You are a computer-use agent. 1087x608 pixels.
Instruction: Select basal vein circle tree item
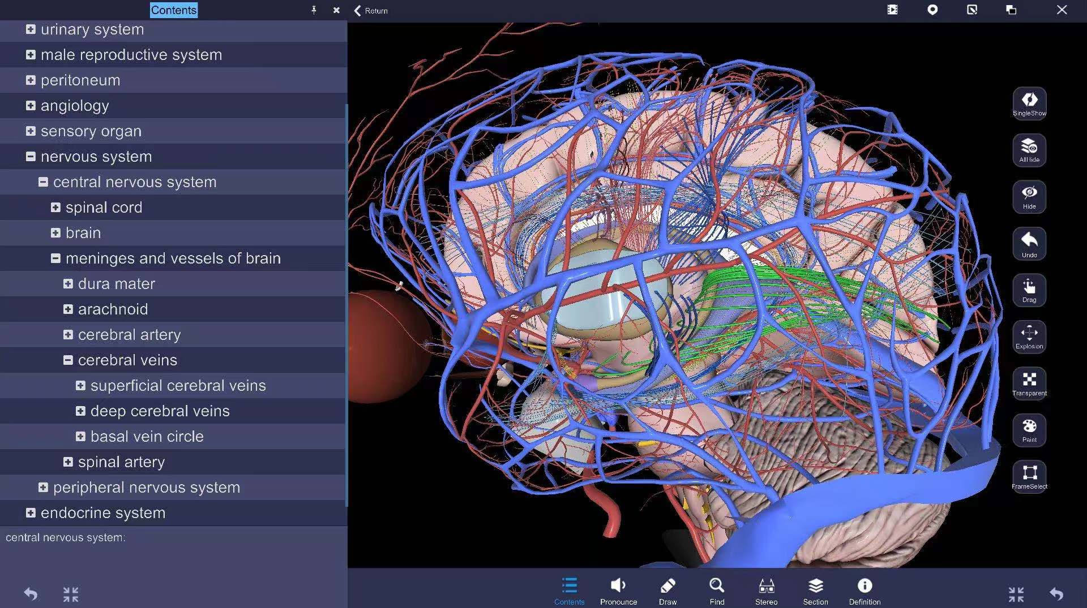(x=147, y=437)
